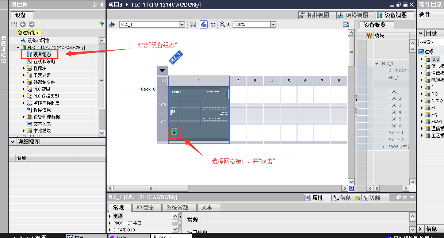The width and height of the screenshot is (444, 238).
Task: Click the back arrow in project tree
Action: tap(23, 24)
